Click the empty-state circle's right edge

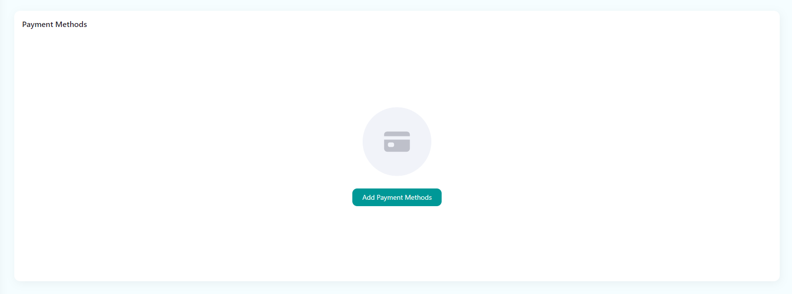pos(429,142)
